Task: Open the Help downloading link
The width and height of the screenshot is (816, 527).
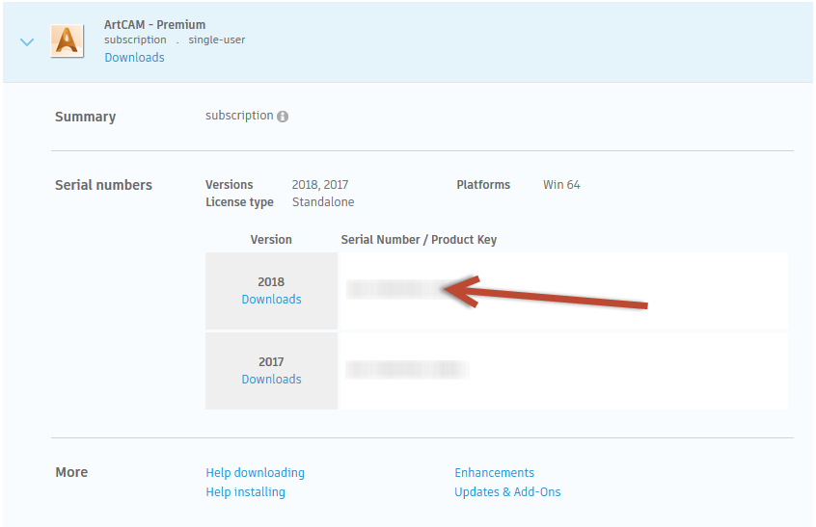Action: click(255, 473)
